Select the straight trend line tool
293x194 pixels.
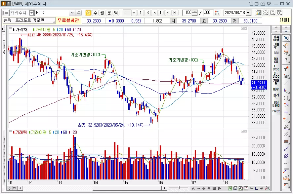(x=286, y=84)
